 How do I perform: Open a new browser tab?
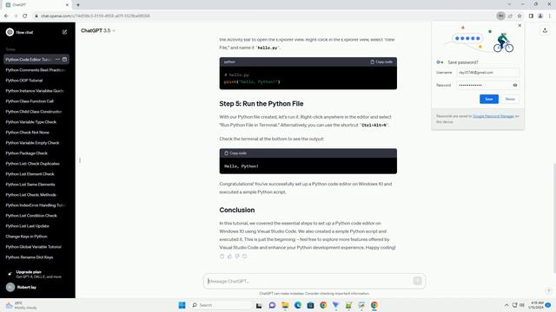tap(78, 4)
